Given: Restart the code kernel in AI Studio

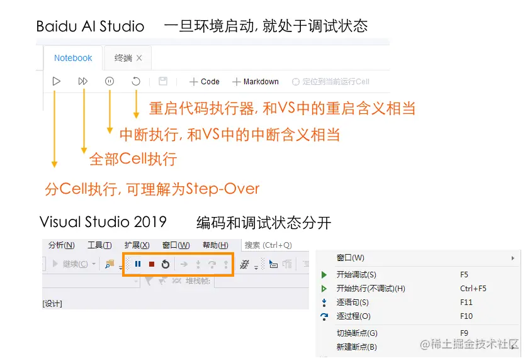Looking at the screenshot, I should click(136, 81).
